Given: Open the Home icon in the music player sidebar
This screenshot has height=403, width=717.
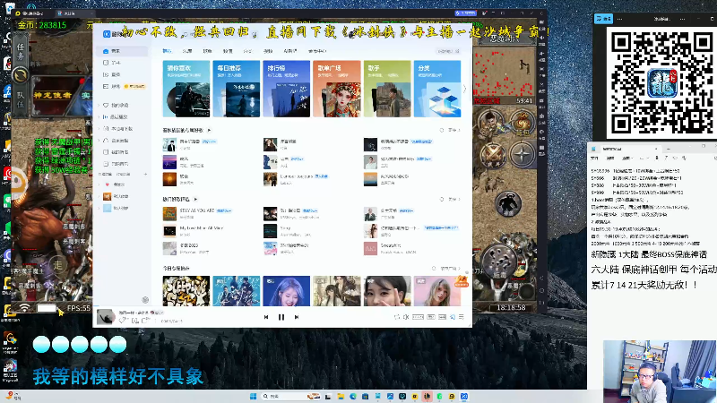Looking at the screenshot, I should point(106,51).
